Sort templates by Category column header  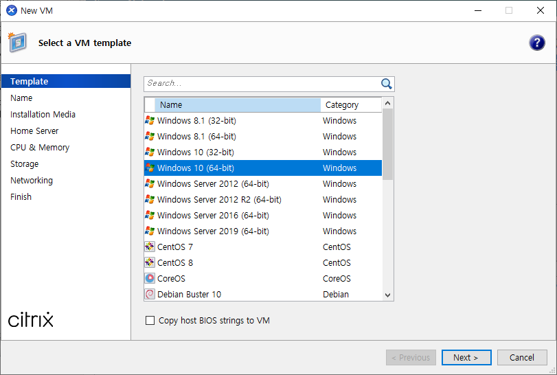click(x=351, y=105)
